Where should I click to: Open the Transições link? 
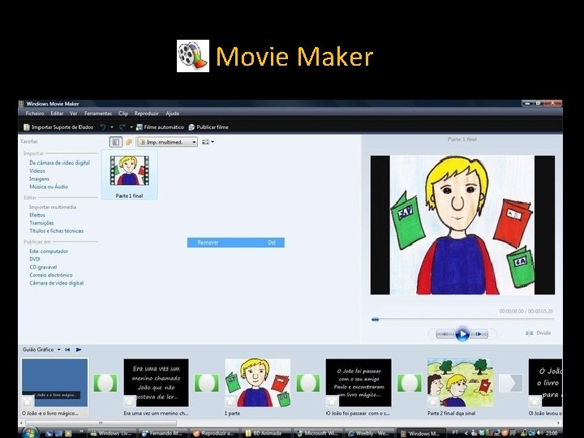[41, 223]
